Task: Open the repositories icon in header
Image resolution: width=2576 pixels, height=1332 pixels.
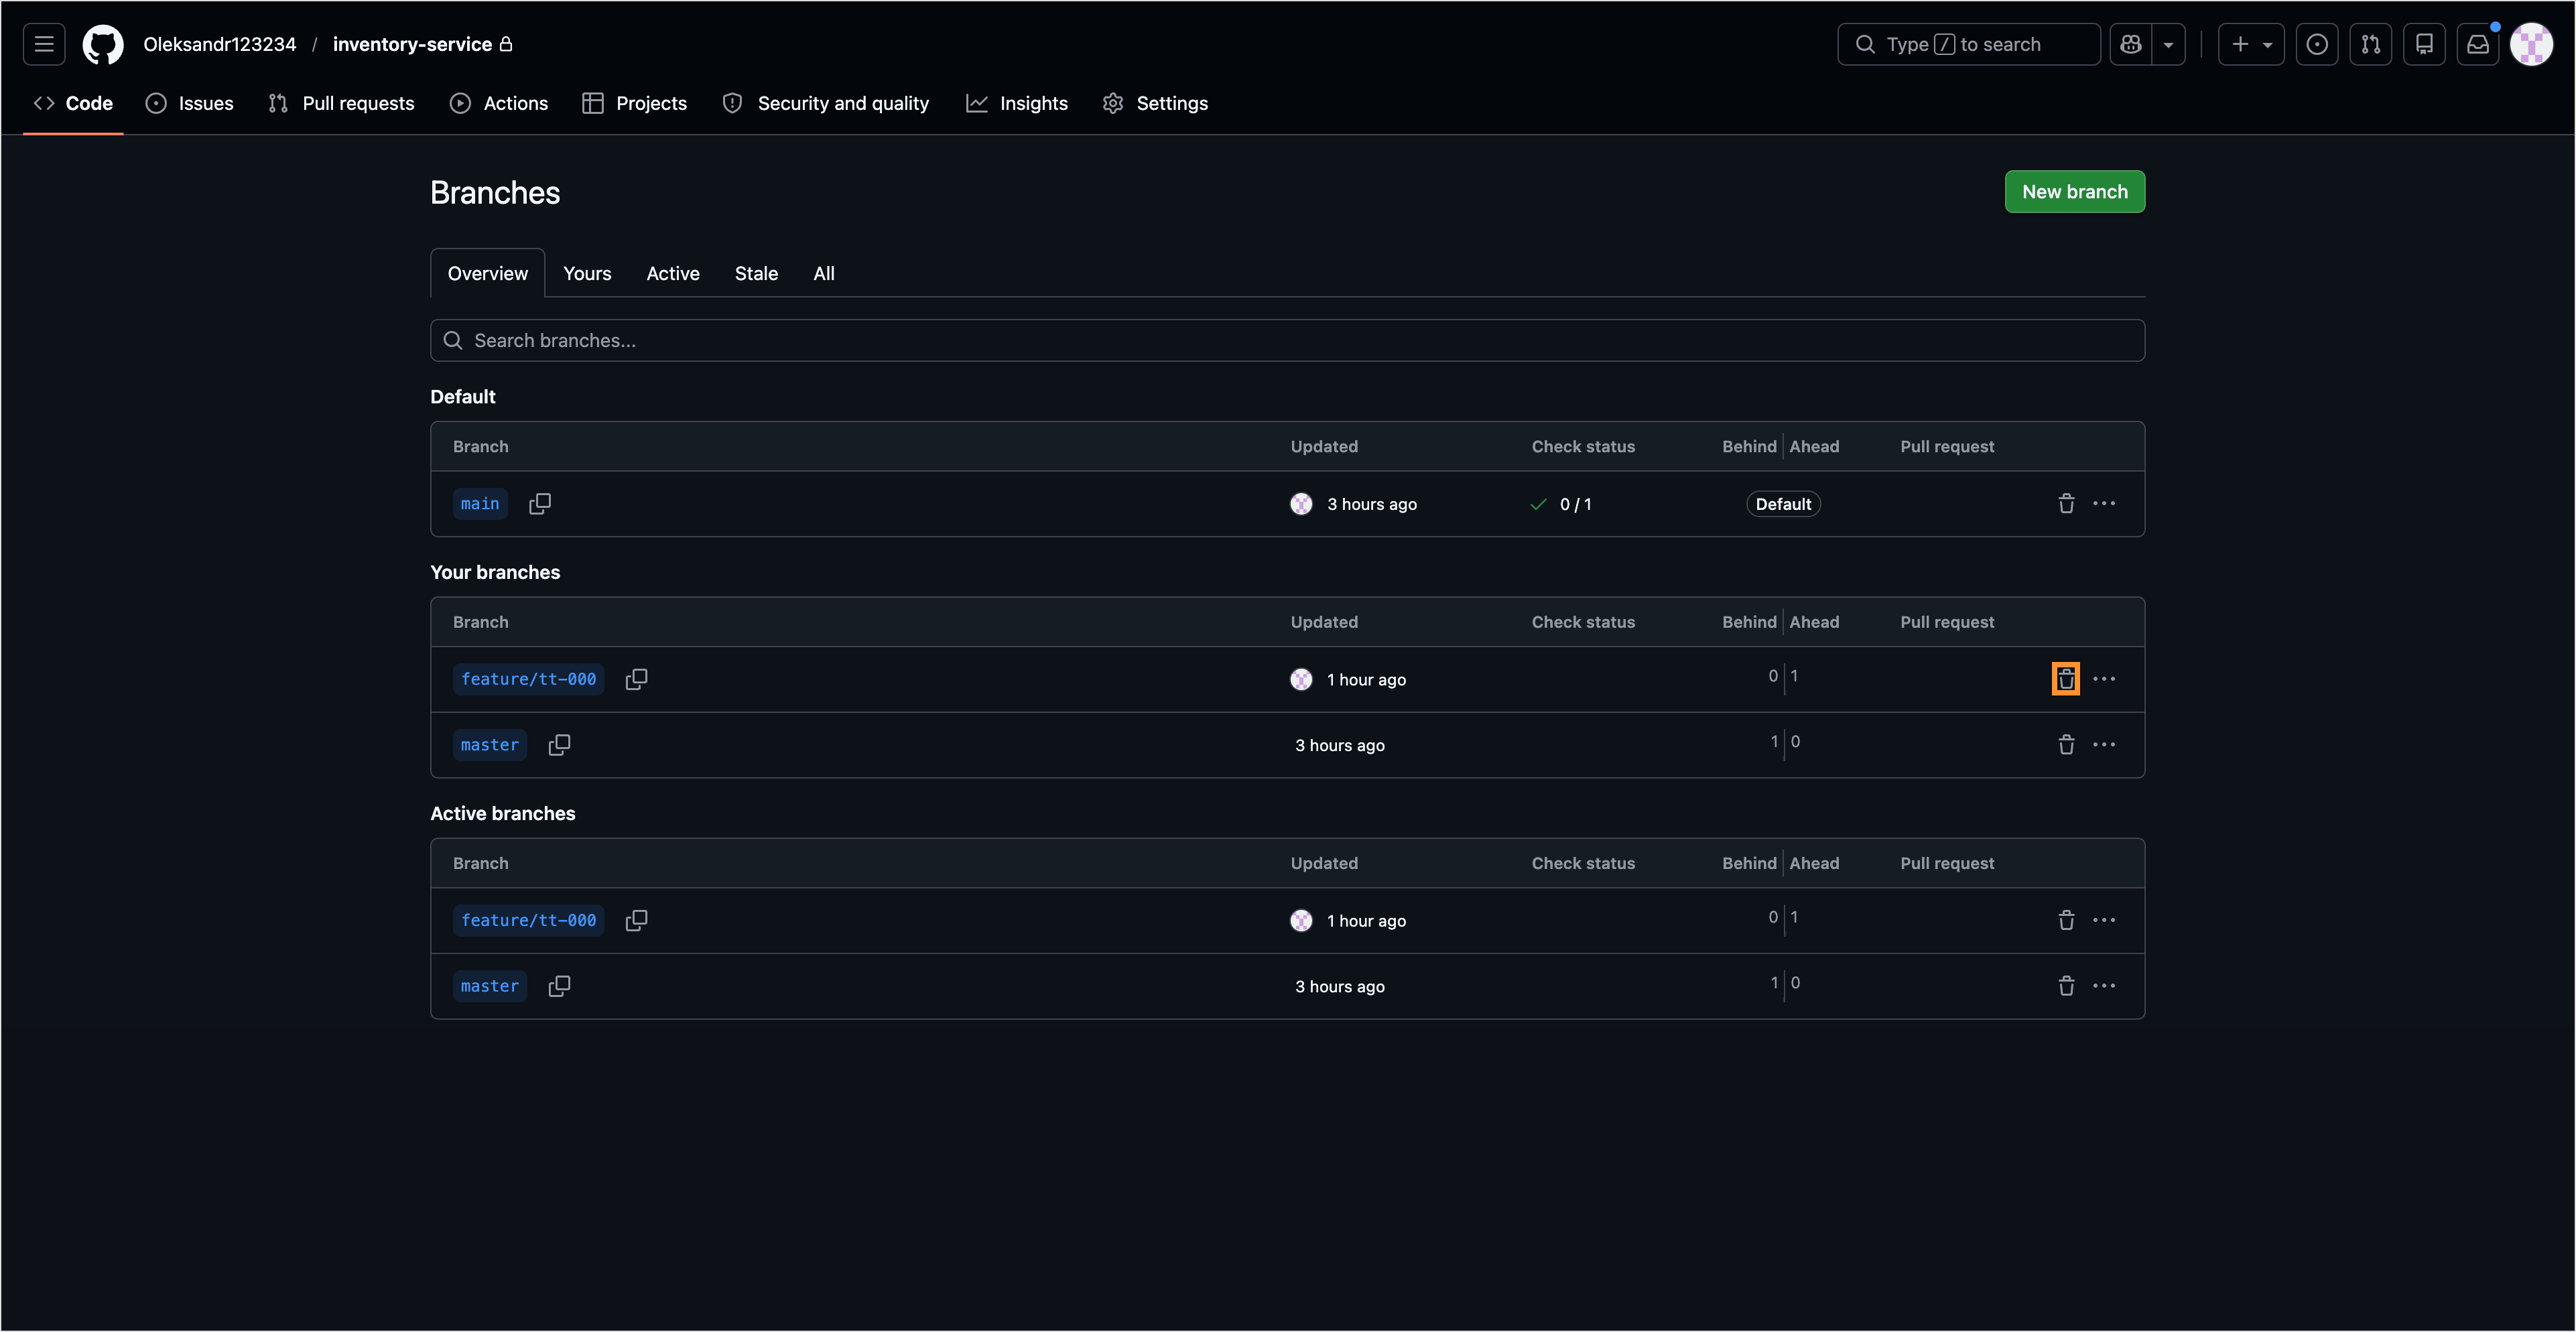Action: tap(2424, 44)
